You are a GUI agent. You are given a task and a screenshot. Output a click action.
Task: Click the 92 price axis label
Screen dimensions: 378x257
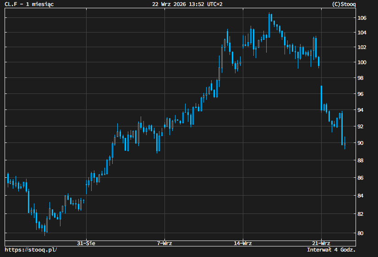pos(361,126)
